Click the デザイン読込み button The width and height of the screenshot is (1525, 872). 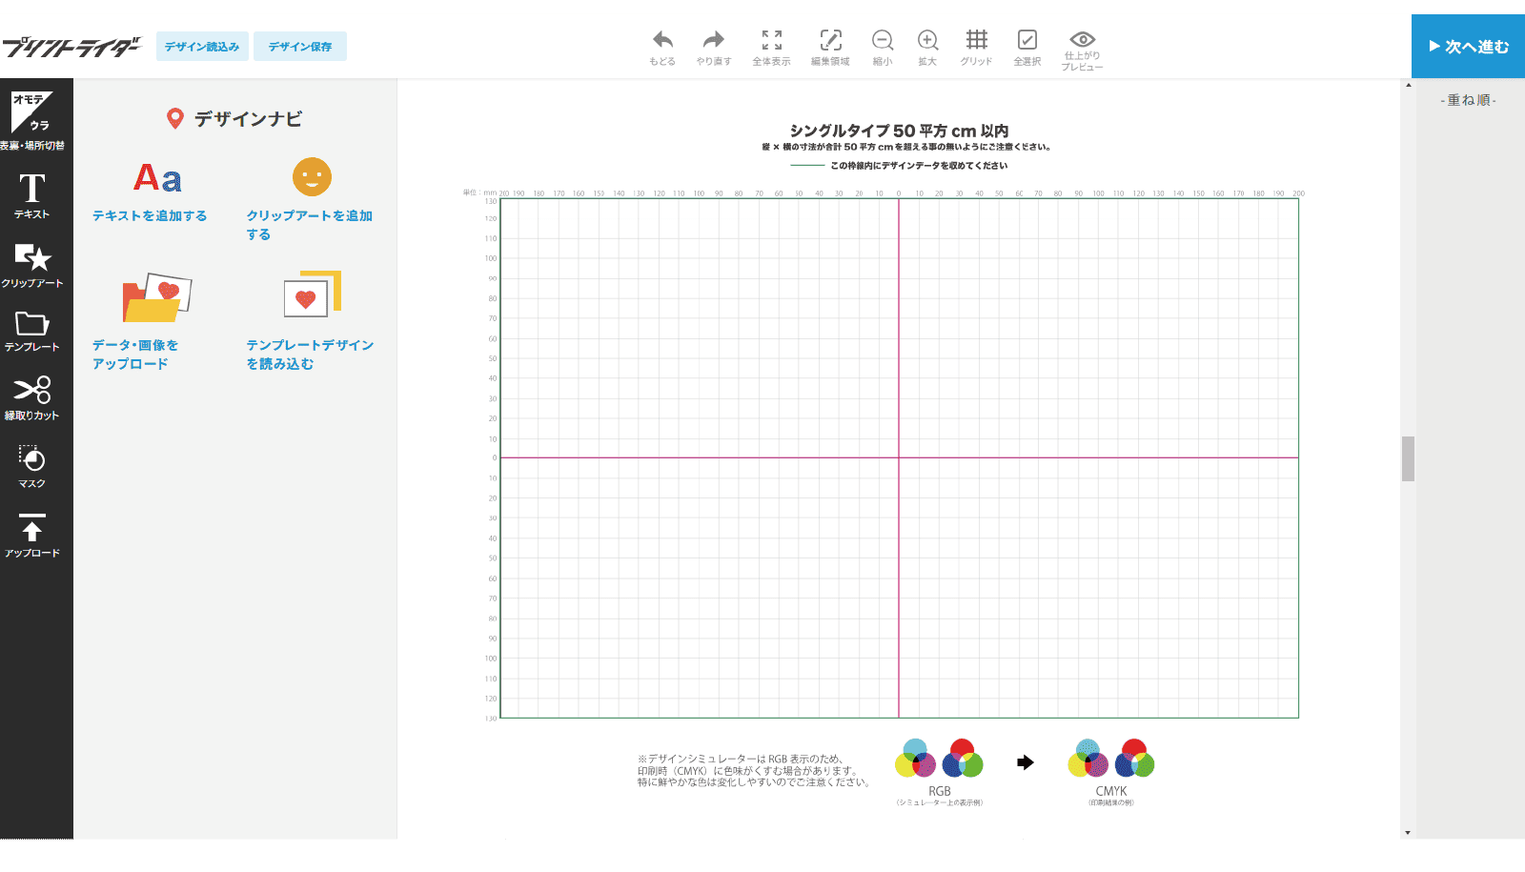(x=202, y=47)
